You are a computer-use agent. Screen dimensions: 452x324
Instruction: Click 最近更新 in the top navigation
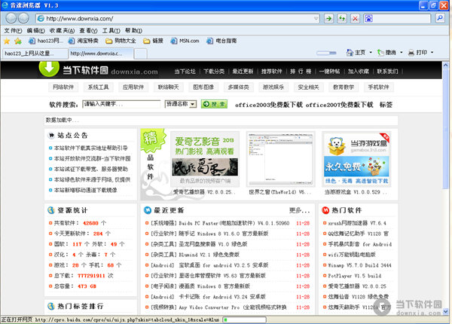(243, 72)
